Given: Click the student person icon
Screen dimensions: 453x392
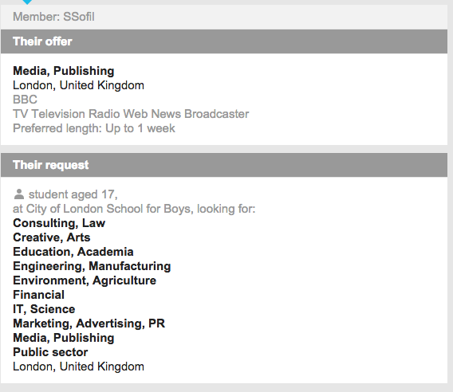Looking at the screenshot, I should pyautogui.click(x=19, y=194).
